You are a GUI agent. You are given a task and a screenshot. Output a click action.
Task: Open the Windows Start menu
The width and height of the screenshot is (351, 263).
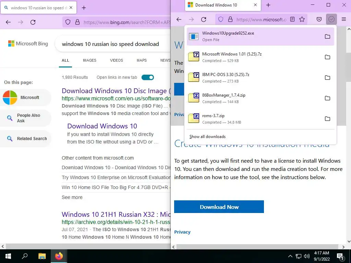(8, 256)
